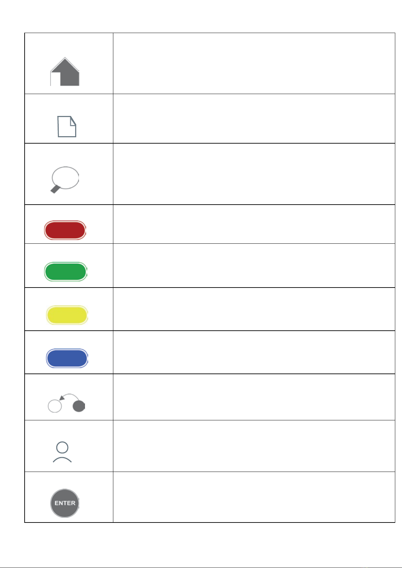Viewport: 402px width, 568px height.
Task: Click the magnifying glass search icon
Action: tap(65, 180)
